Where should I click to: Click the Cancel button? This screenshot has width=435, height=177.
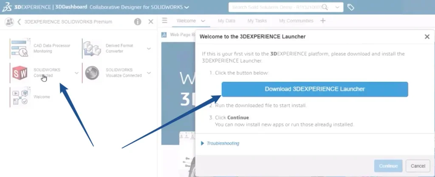pos(418,166)
